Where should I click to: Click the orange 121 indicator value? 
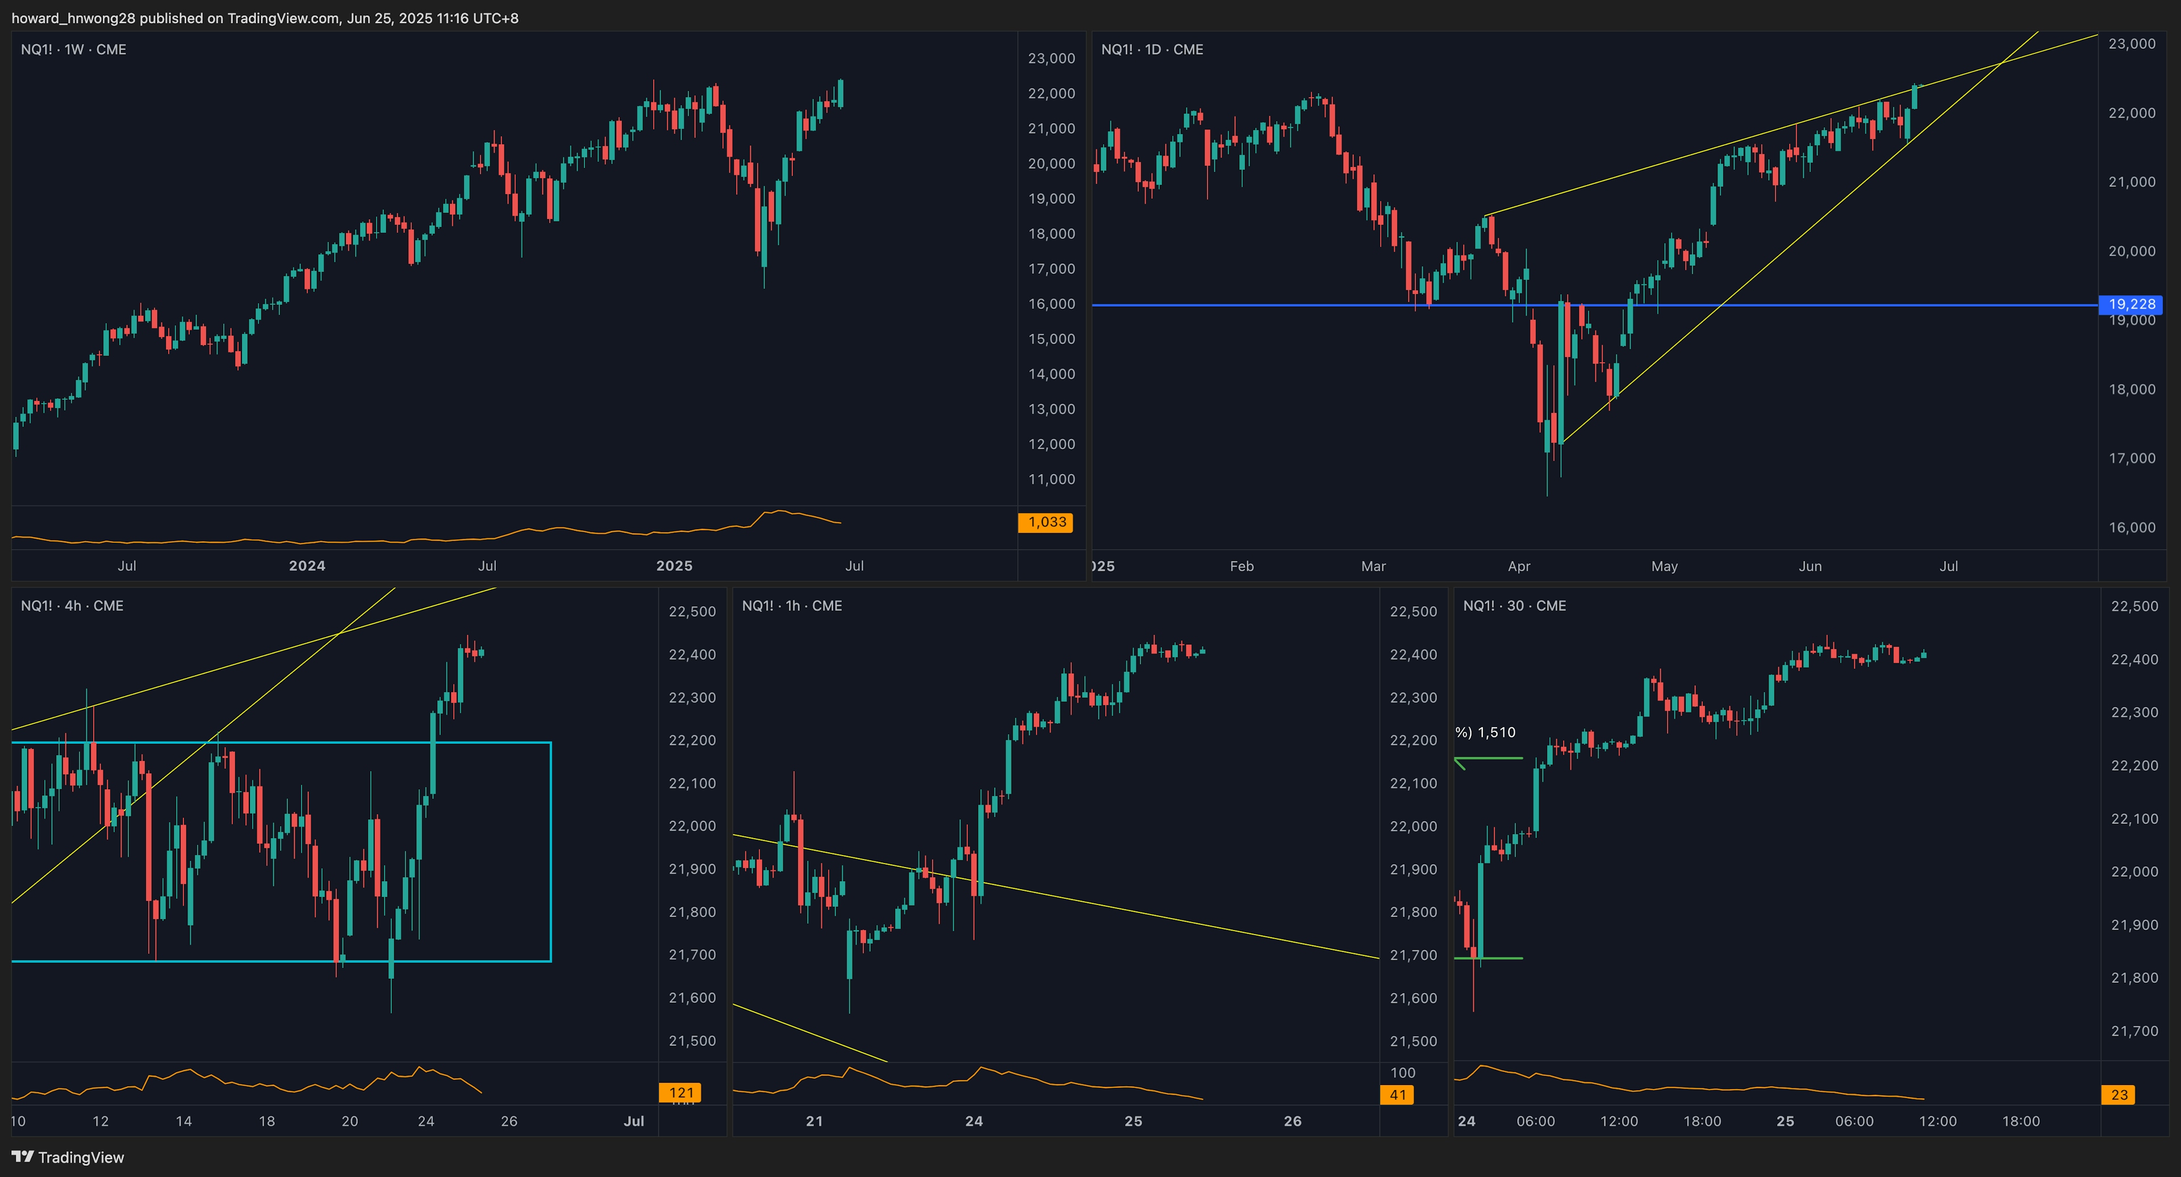680,1092
